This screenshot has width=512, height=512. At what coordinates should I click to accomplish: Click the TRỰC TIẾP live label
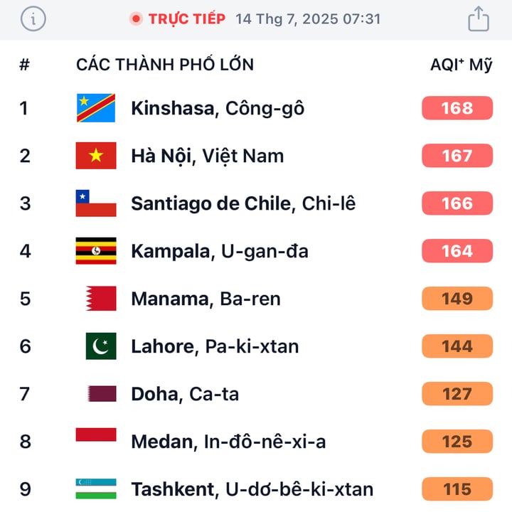pyautogui.click(x=187, y=19)
